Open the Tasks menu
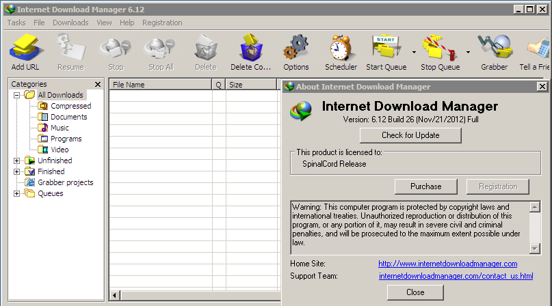 16,23
